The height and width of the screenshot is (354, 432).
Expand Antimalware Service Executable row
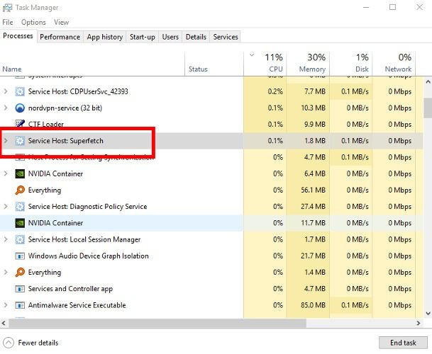coord(6,305)
